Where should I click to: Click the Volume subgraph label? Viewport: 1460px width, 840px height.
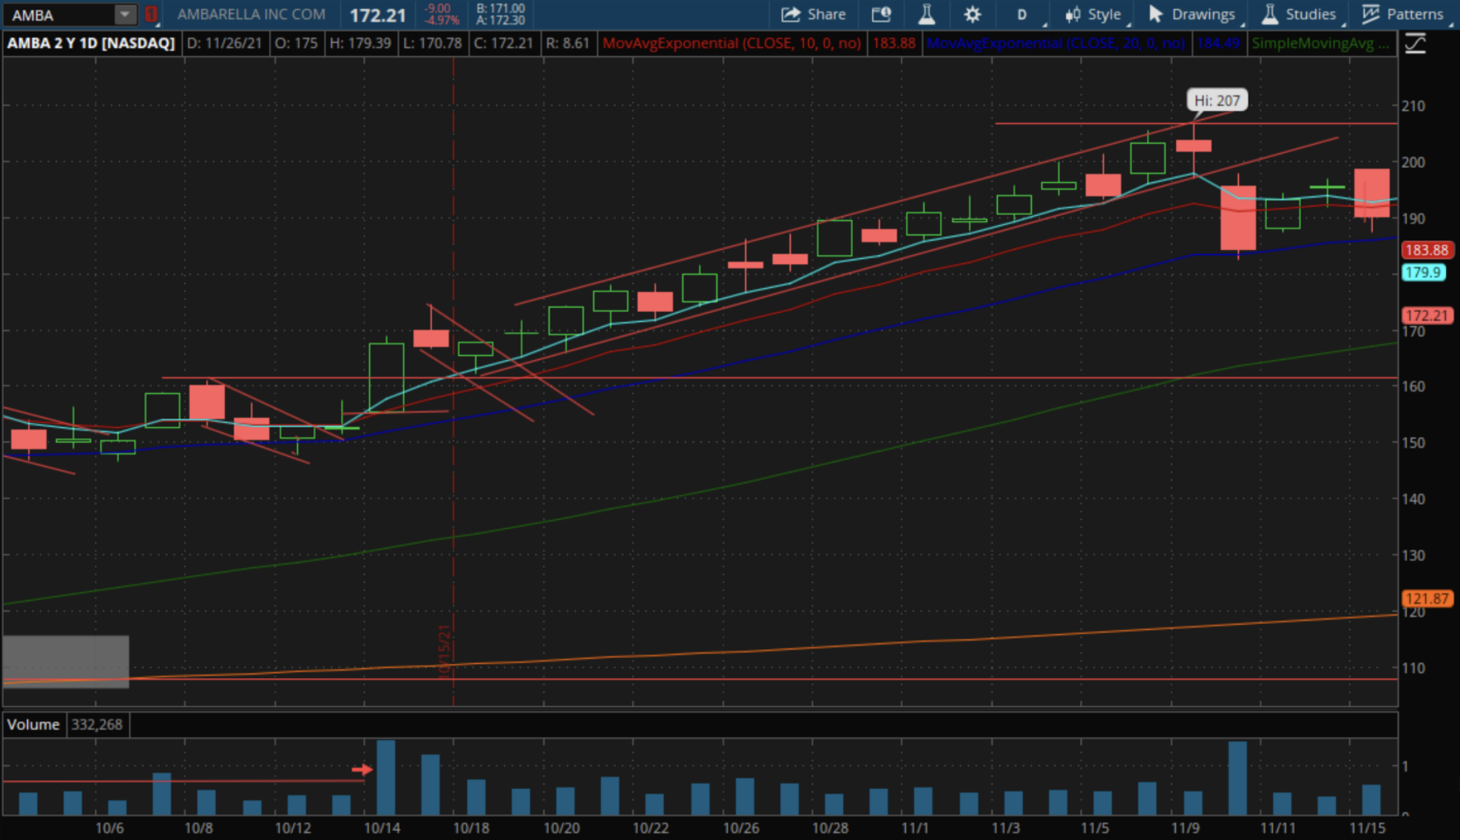pos(33,725)
